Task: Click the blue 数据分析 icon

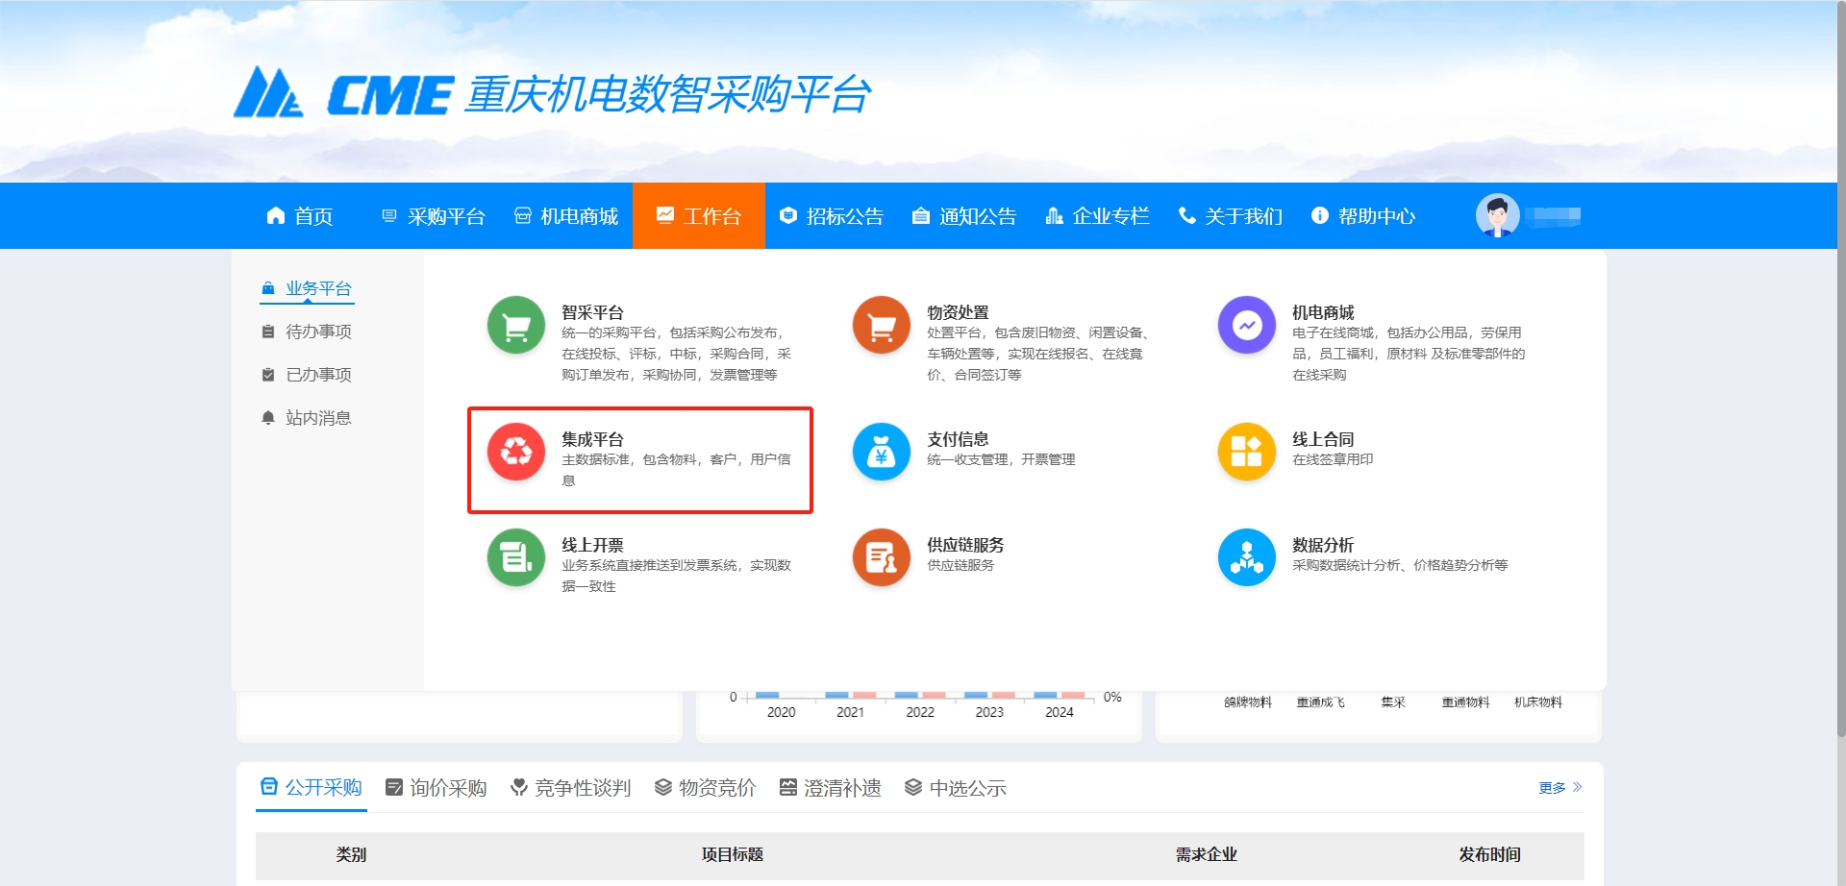Action: (1246, 557)
